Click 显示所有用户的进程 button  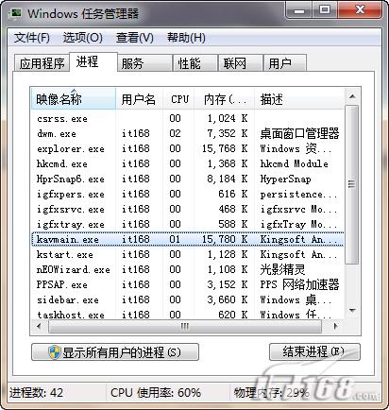click(115, 352)
